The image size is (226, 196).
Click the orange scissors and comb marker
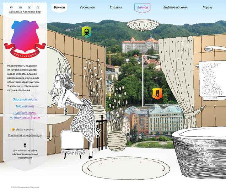[156, 93]
